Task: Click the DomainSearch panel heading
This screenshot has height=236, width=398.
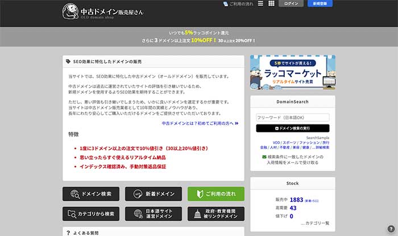Action: click(292, 102)
